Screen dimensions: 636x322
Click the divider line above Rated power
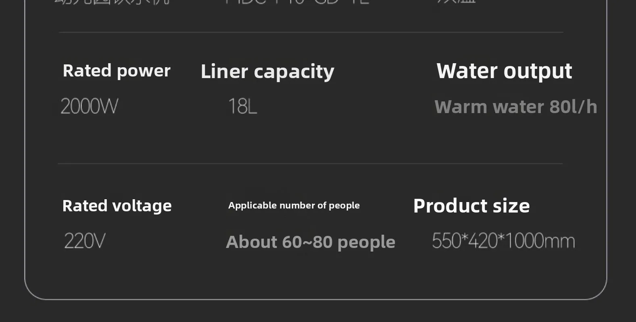311,32
